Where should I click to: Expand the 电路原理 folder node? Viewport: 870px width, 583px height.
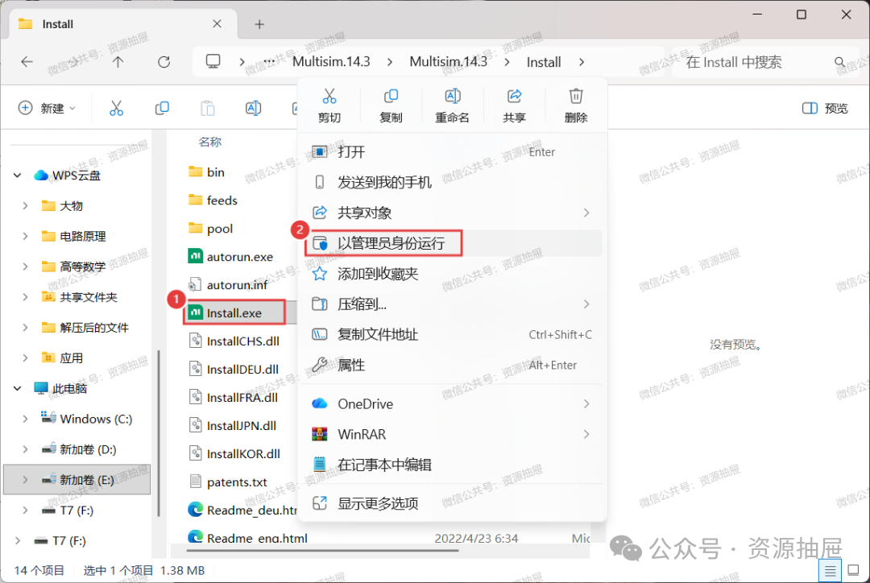(25, 236)
